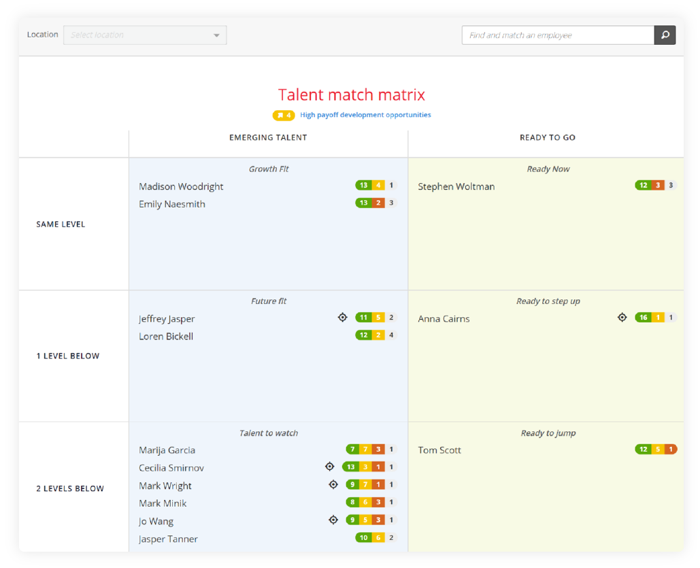Screen dimensions: 700x568
Task: Click Cecilia Smirnov's score badge 13 3 1 1
Action: point(369,467)
